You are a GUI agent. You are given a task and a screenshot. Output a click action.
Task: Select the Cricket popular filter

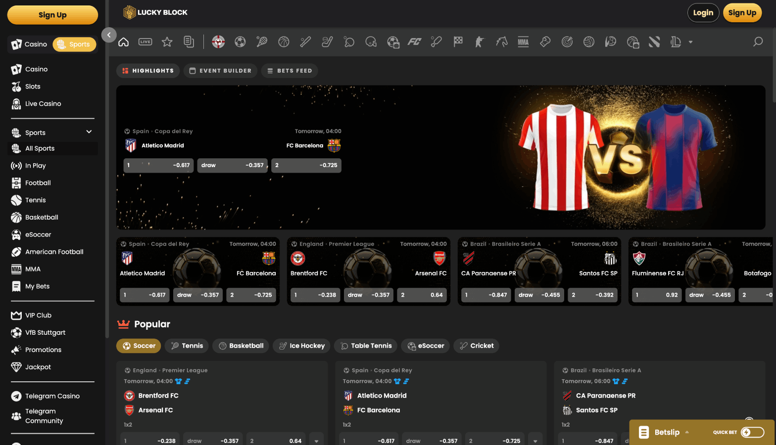(476, 346)
